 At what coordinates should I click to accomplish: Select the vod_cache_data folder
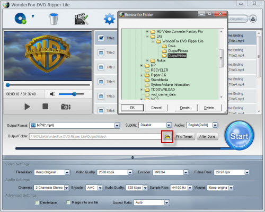pyautogui.click(x=163, y=94)
